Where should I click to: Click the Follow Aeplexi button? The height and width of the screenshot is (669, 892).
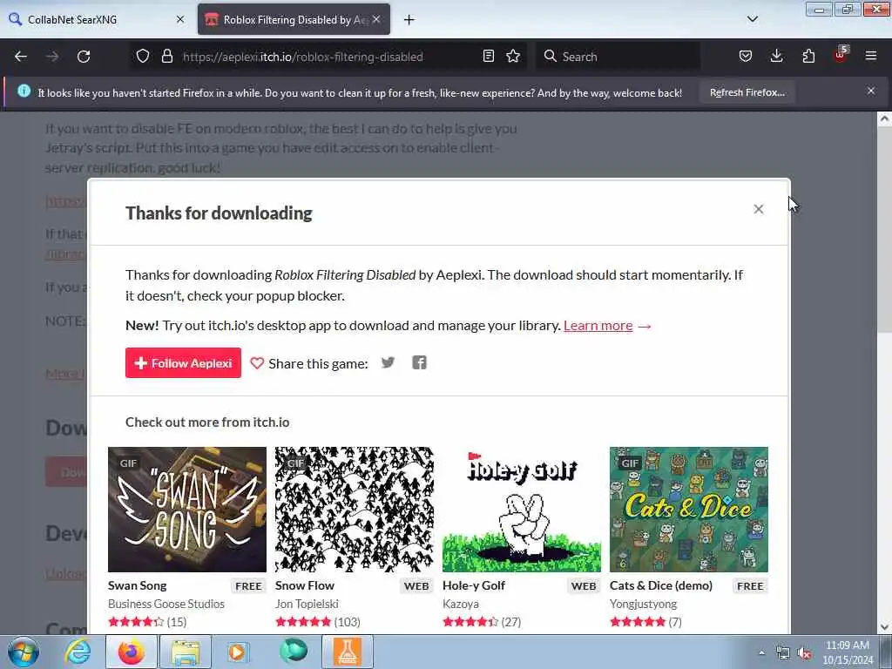pos(183,363)
